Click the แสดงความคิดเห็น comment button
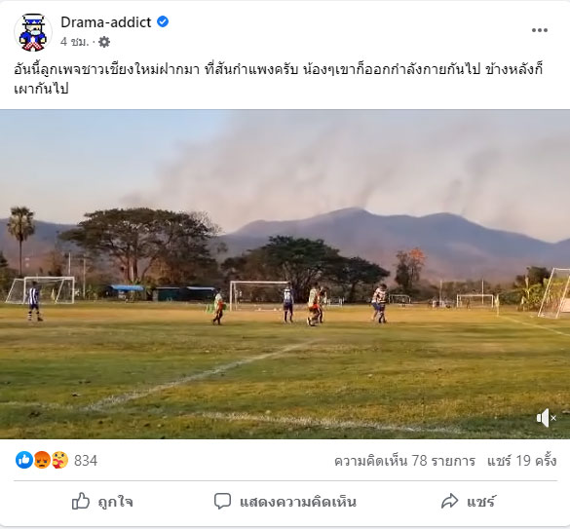Image resolution: width=570 pixels, height=529 pixels. point(285,502)
